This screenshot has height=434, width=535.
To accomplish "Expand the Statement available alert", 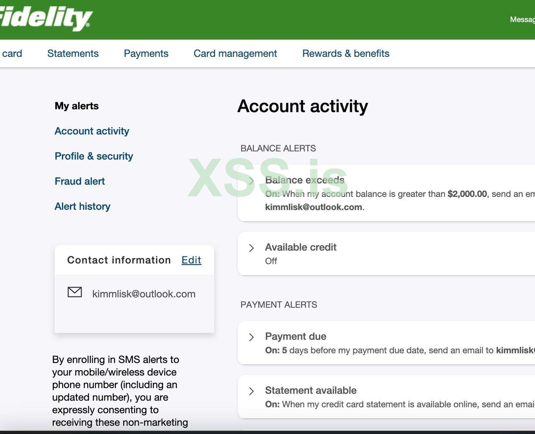I will [251, 391].
